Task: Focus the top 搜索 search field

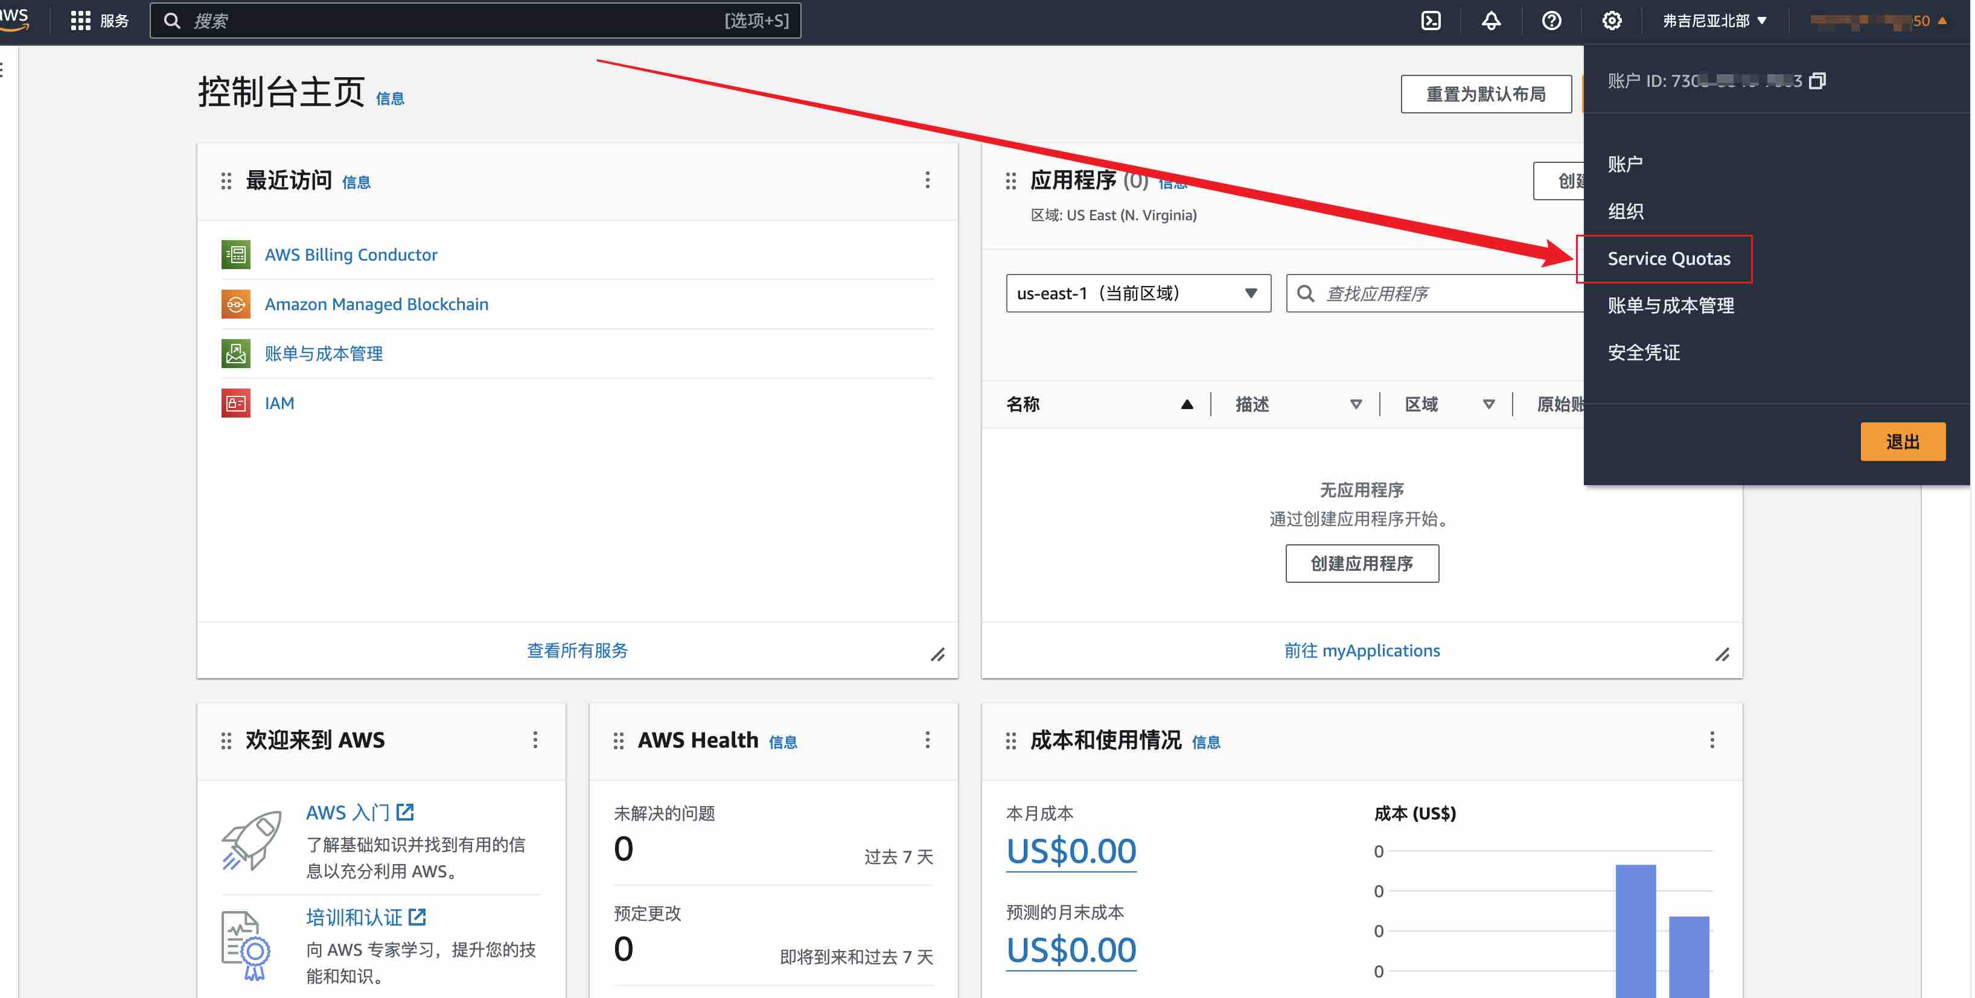Action: click(x=476, y=21)
